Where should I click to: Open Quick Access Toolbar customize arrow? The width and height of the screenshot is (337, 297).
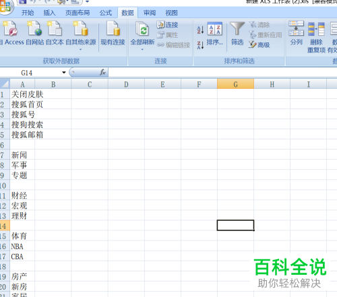pyautogui.click(x=87, y=2)
